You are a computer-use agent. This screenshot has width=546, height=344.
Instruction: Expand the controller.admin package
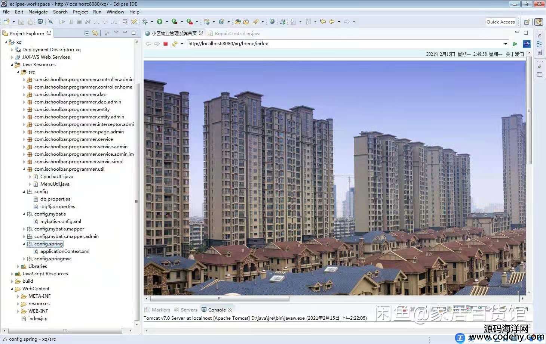(24, 80)
